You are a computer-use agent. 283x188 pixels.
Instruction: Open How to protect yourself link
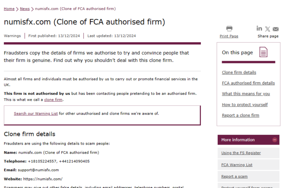[245, 105]
